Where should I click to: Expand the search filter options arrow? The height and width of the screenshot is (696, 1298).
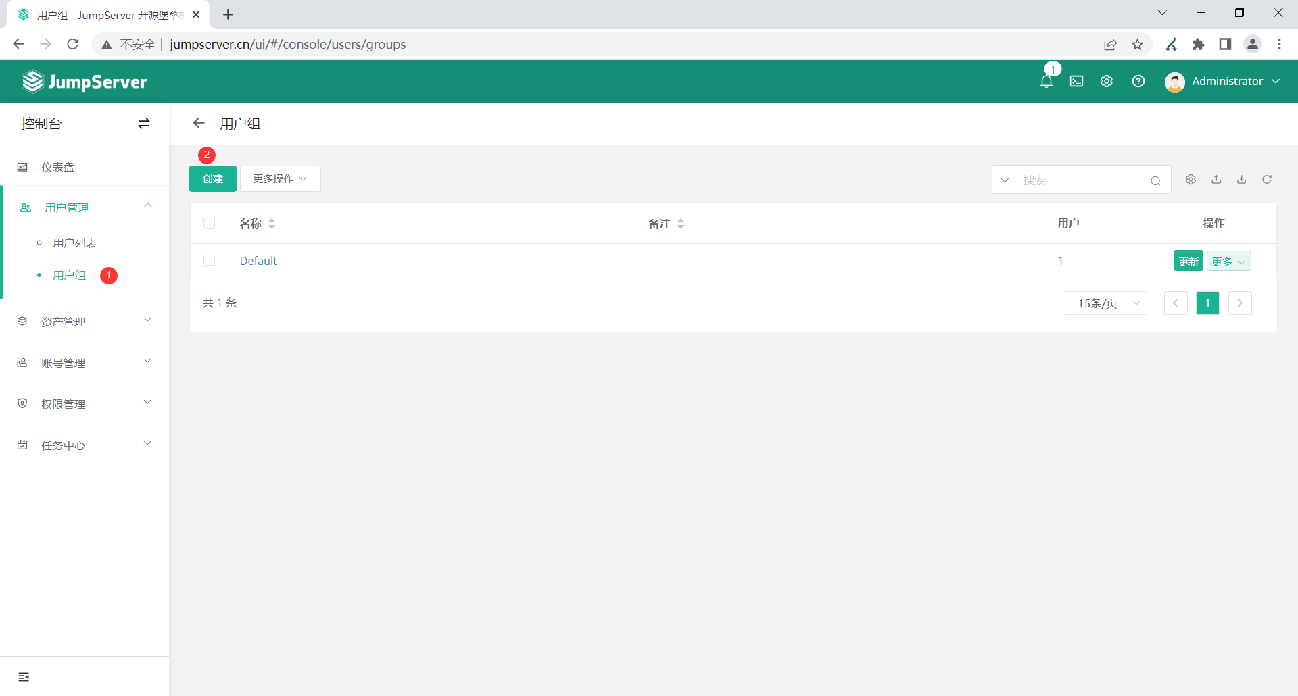pos(1005,180)
